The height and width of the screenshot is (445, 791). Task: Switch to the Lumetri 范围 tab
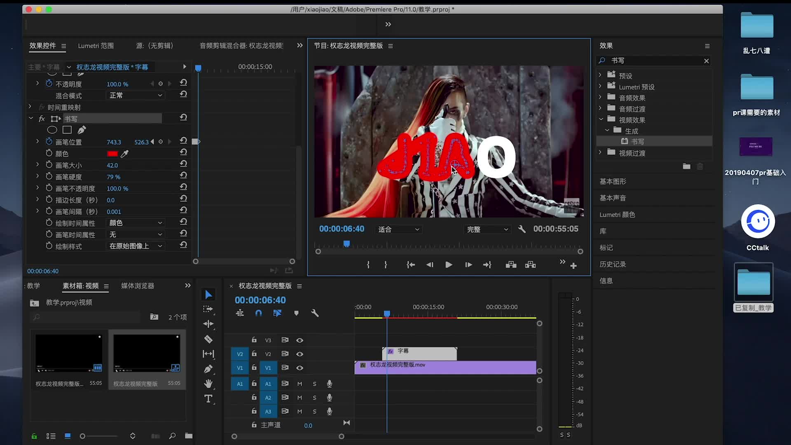click(x=96, y=46)
